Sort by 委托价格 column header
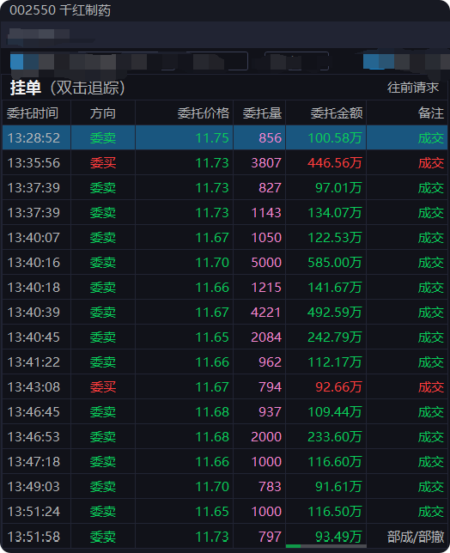The height and width of the screenshot is (553, 450). click(204, 113)
